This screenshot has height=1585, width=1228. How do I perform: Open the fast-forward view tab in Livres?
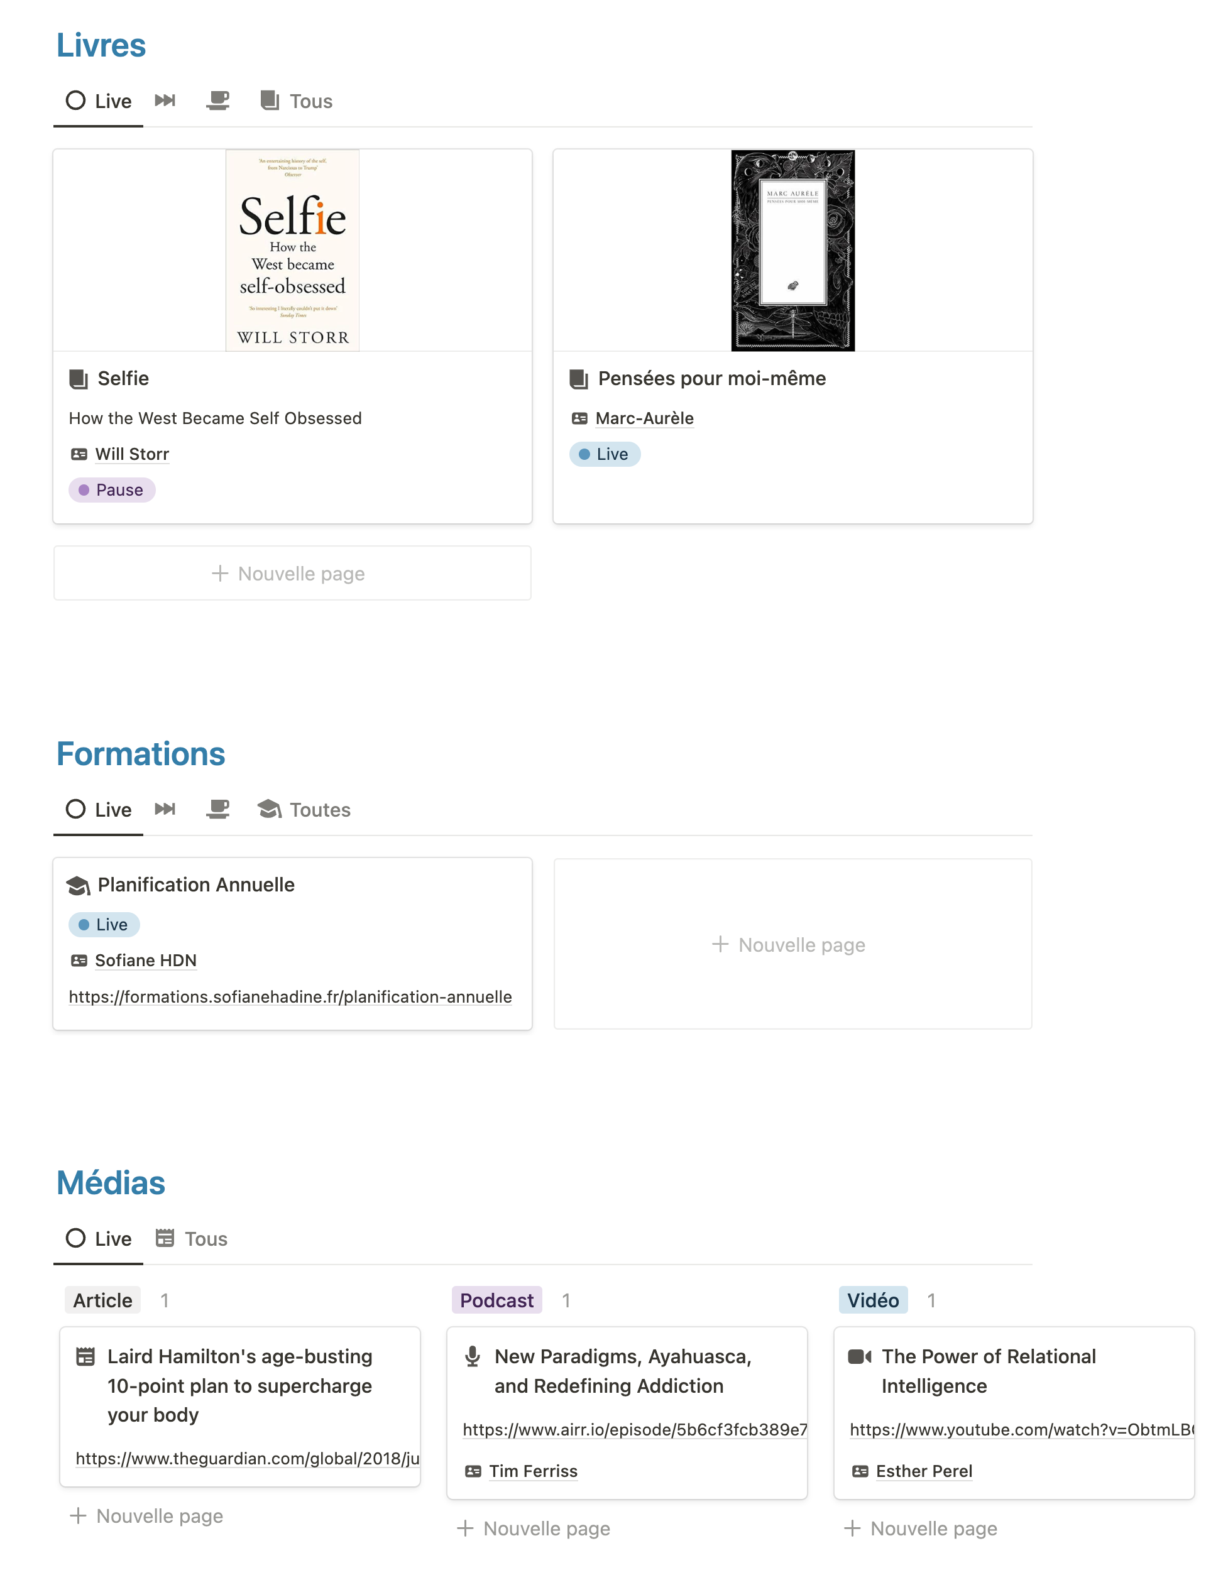[165, 100]
